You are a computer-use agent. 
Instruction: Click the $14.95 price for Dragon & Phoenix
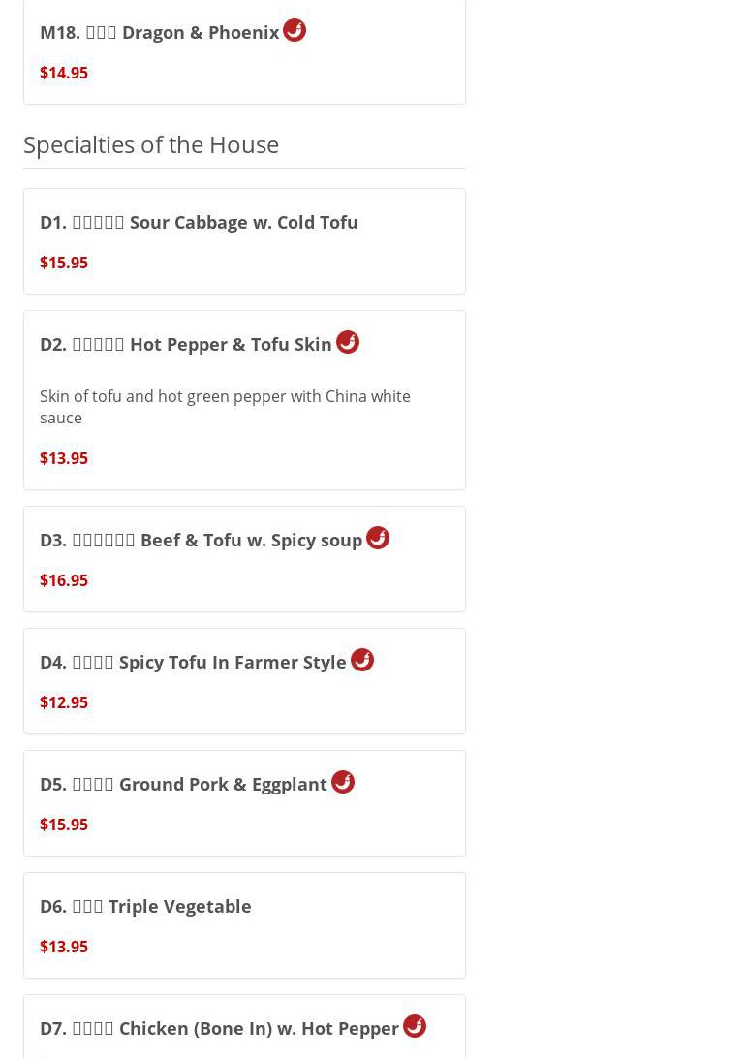click(64, 73)
